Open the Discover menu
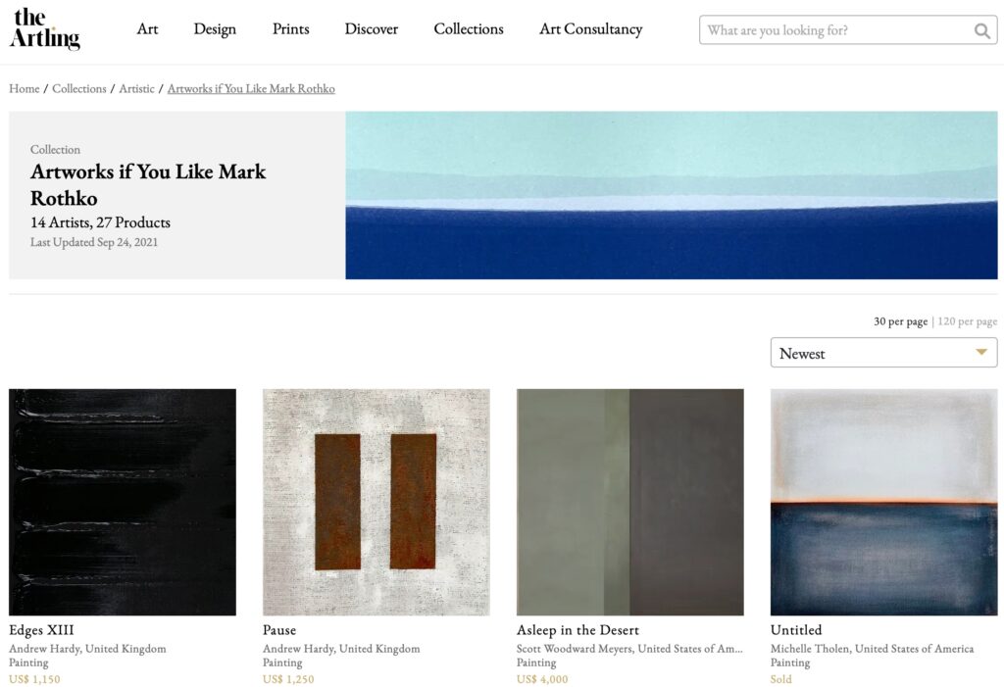This screenshot has width=1004, height=687. 372,28
